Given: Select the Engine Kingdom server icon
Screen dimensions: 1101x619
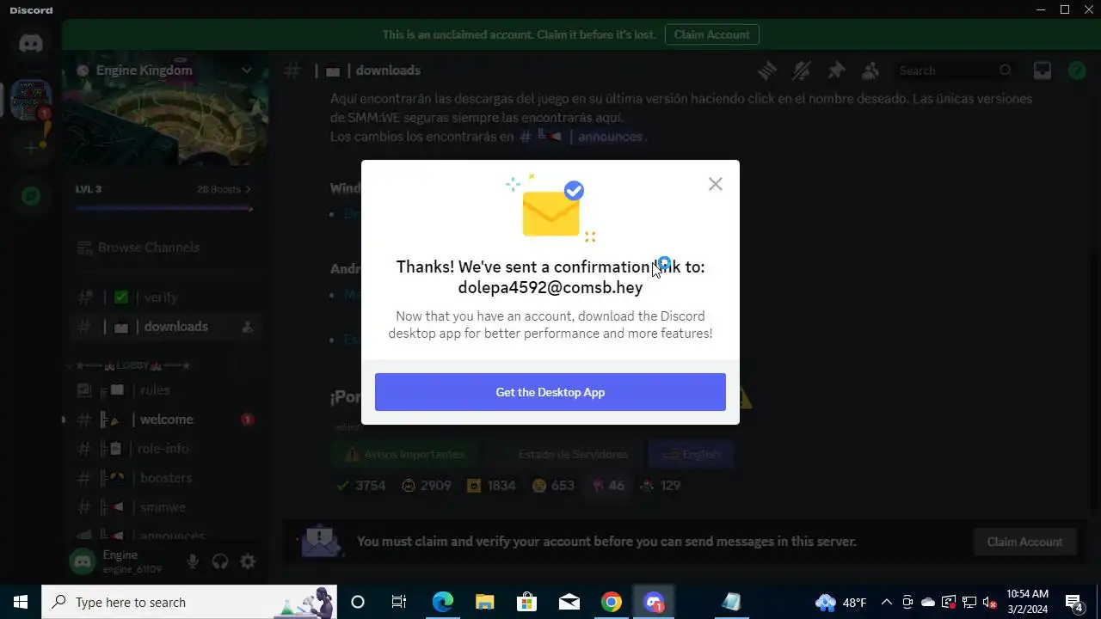Looking at the screenshot, I should coord(31,101).
